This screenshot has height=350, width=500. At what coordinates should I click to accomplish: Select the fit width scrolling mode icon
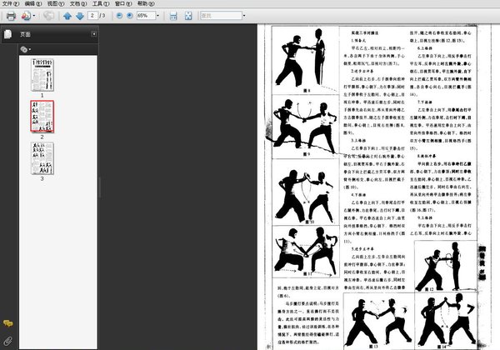[x=173, y=16]
